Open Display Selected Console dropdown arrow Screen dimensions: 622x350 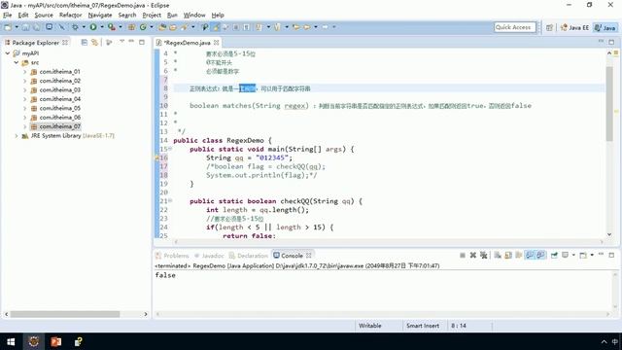click(573, 255)
